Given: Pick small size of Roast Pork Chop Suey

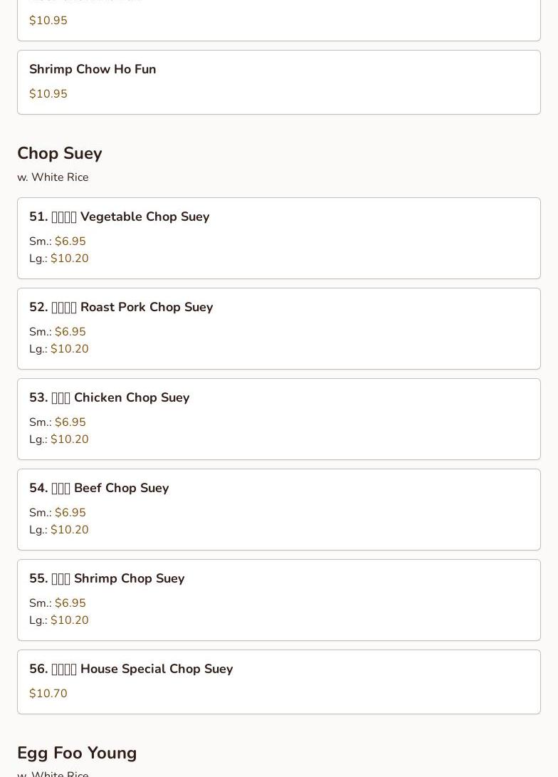Looking at the screenshot, I should (x=58, y=331).
